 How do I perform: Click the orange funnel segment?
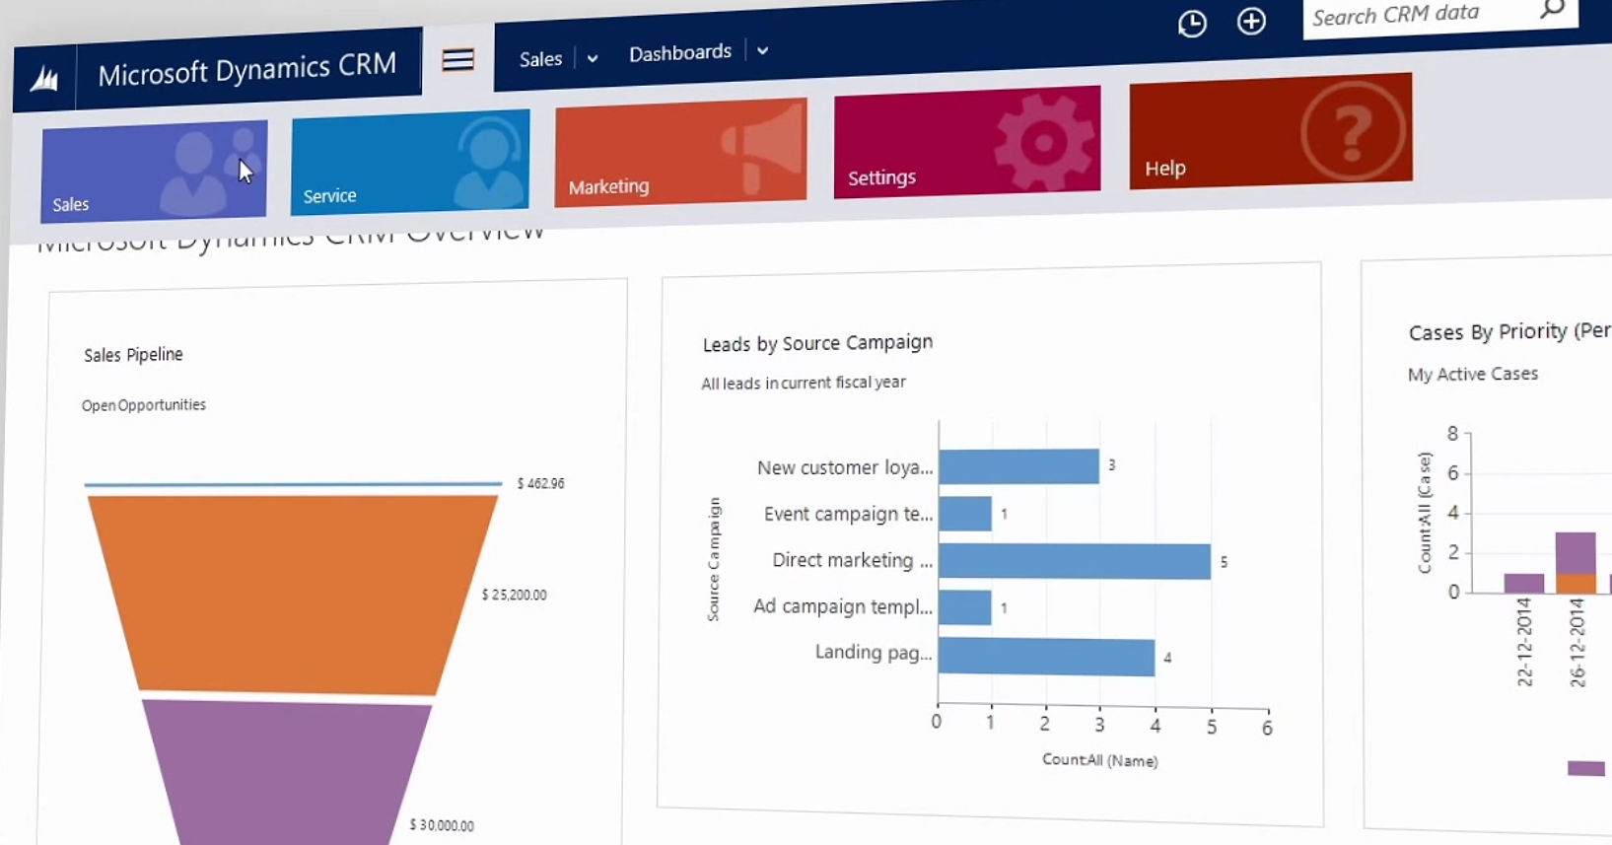(x=291, y=592)
